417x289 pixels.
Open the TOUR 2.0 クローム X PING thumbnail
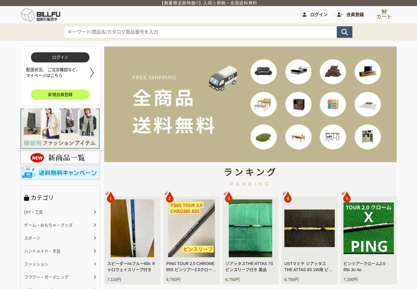pyautogui.click(x=369, y=228)
